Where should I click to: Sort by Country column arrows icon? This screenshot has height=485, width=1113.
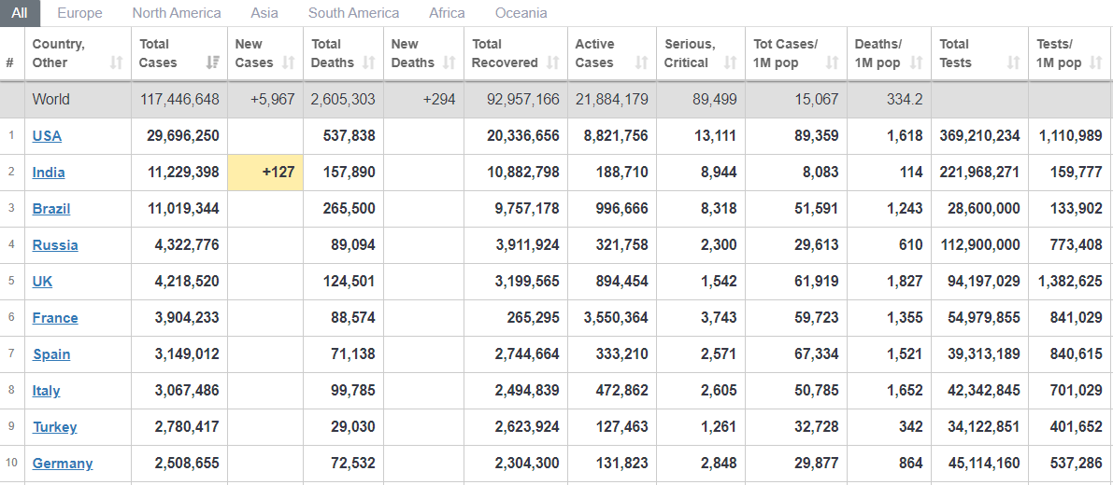pyautogui.click(x=117, y=63)
